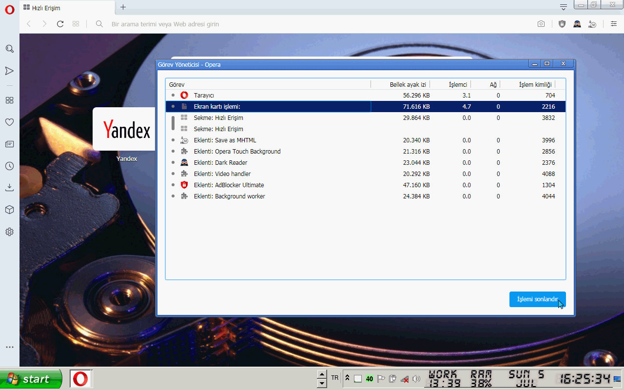Select Eklenti: Dark Reader row
The height and width of the screenshot is (390, 624).
click(366, 163)
